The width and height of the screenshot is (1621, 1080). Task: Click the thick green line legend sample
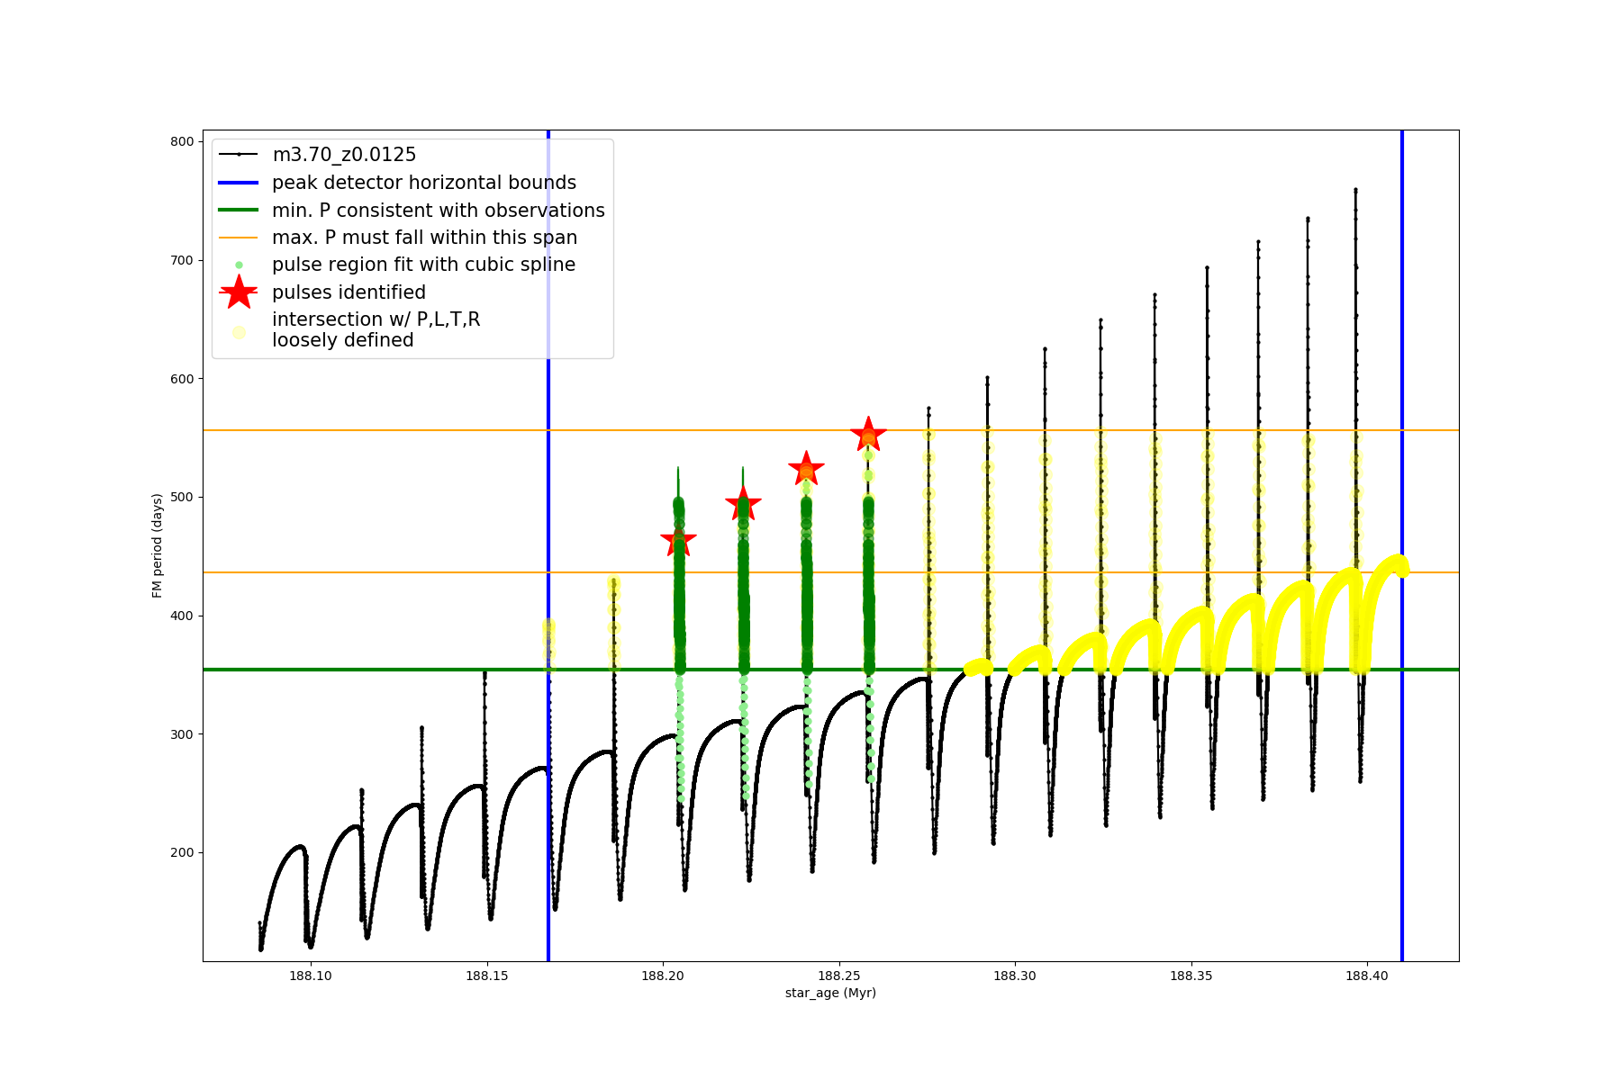pyautogui.click(x=239, y=211)
